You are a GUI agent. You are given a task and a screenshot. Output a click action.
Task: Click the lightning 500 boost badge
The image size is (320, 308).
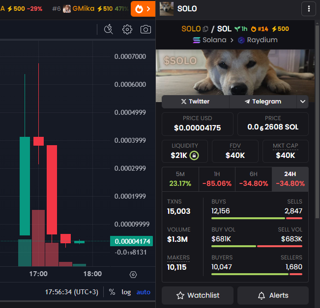pos(280,29)
